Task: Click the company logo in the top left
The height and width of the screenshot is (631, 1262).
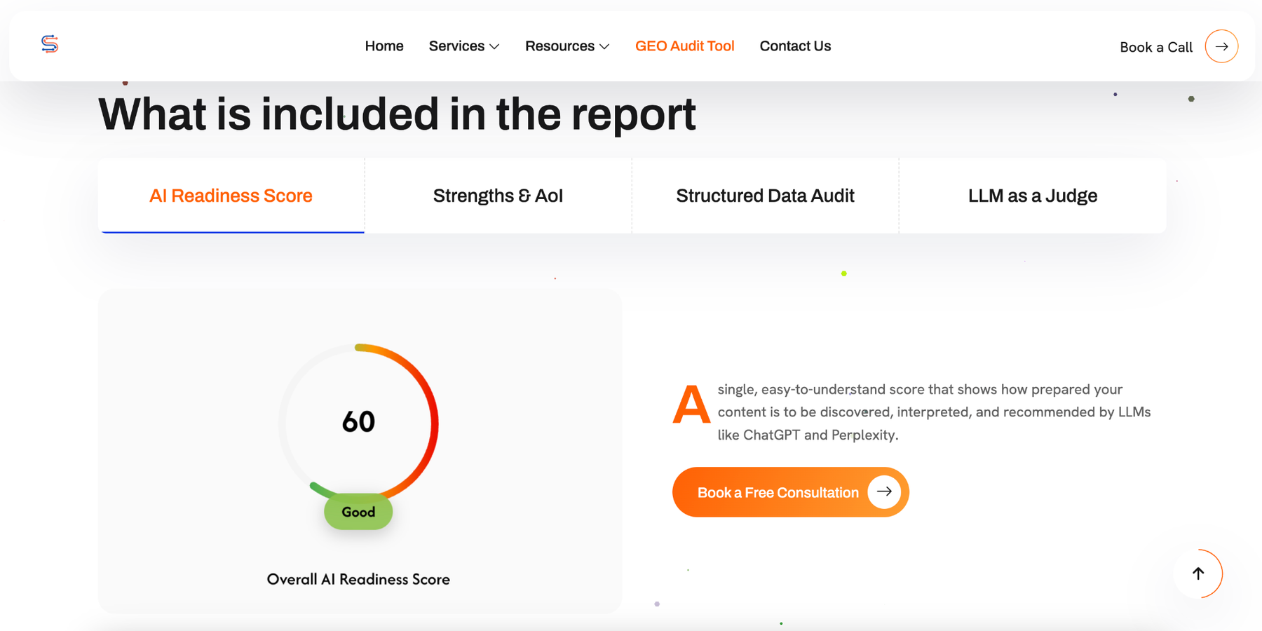Action: pos(50,44)
